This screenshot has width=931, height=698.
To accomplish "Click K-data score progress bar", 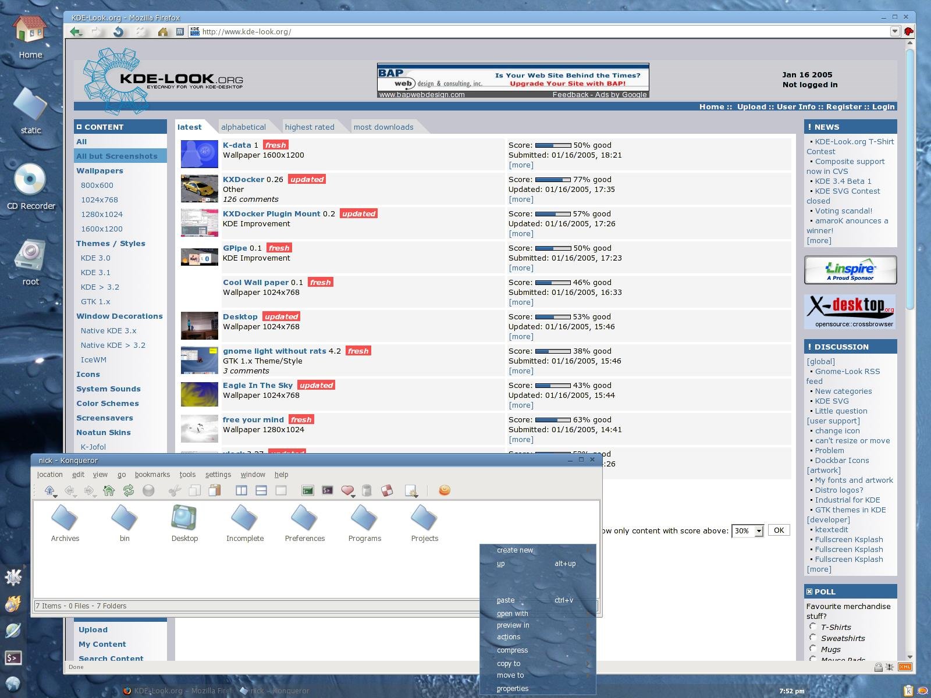I will 553,145.
